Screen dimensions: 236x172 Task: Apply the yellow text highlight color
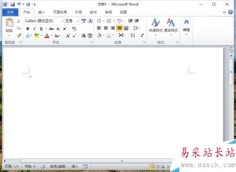coord(37,36)
